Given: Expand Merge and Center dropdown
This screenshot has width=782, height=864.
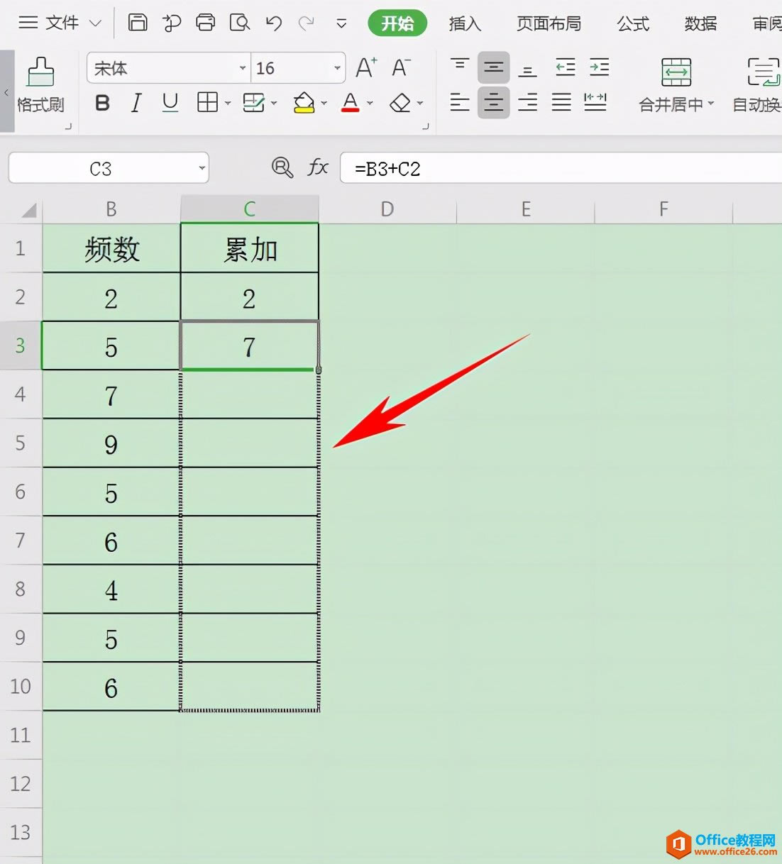Looking at the screenshot, I should coord(710,104).
